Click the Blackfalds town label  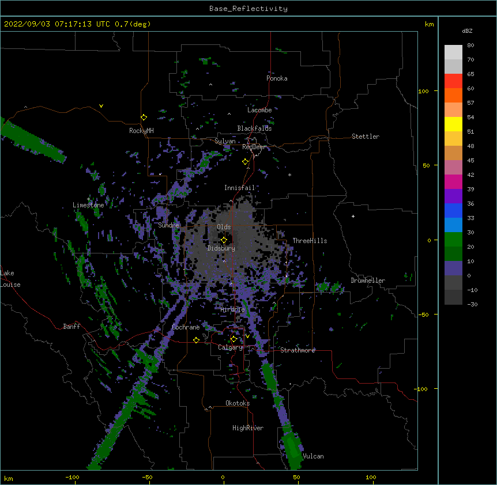[x=254, y=128]
